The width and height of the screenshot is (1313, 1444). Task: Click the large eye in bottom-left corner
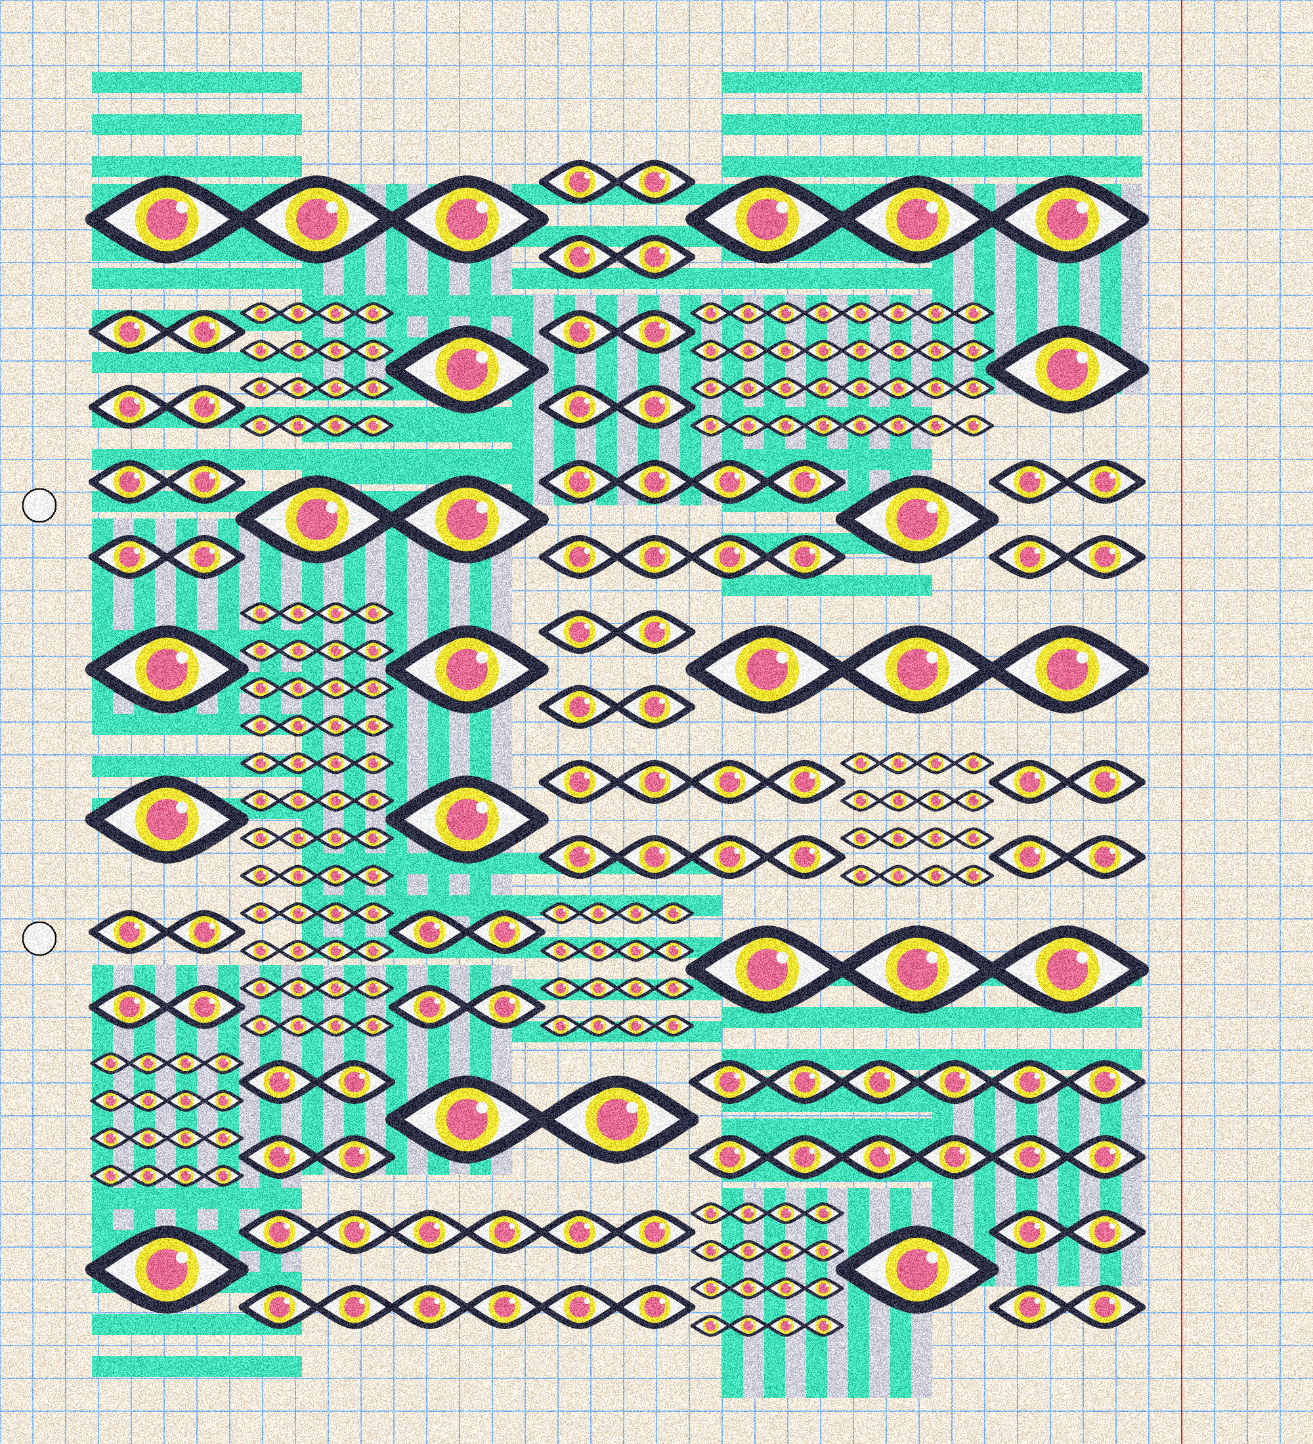coord(166,1269)
